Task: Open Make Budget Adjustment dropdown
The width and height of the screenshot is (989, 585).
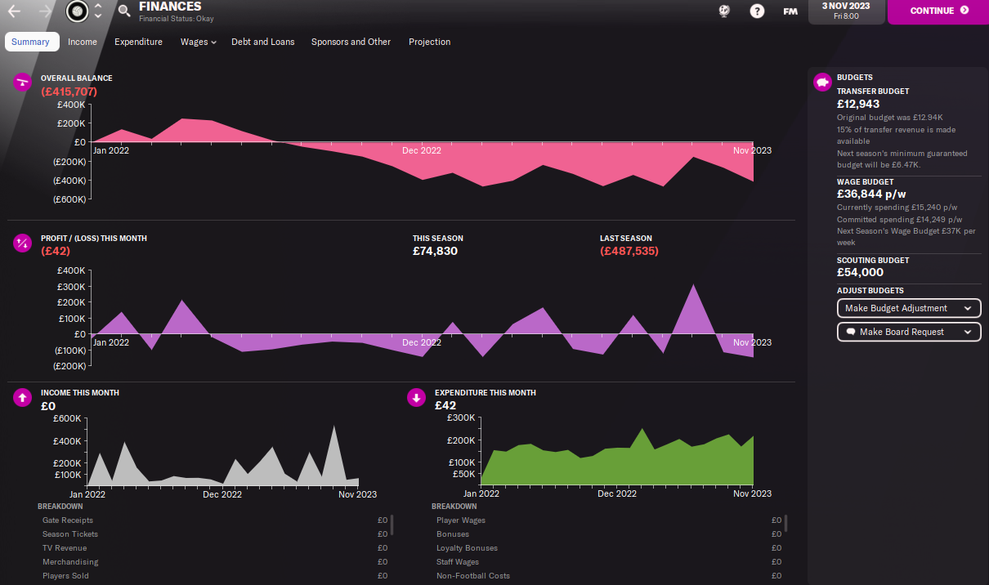Action: (909, 308)
